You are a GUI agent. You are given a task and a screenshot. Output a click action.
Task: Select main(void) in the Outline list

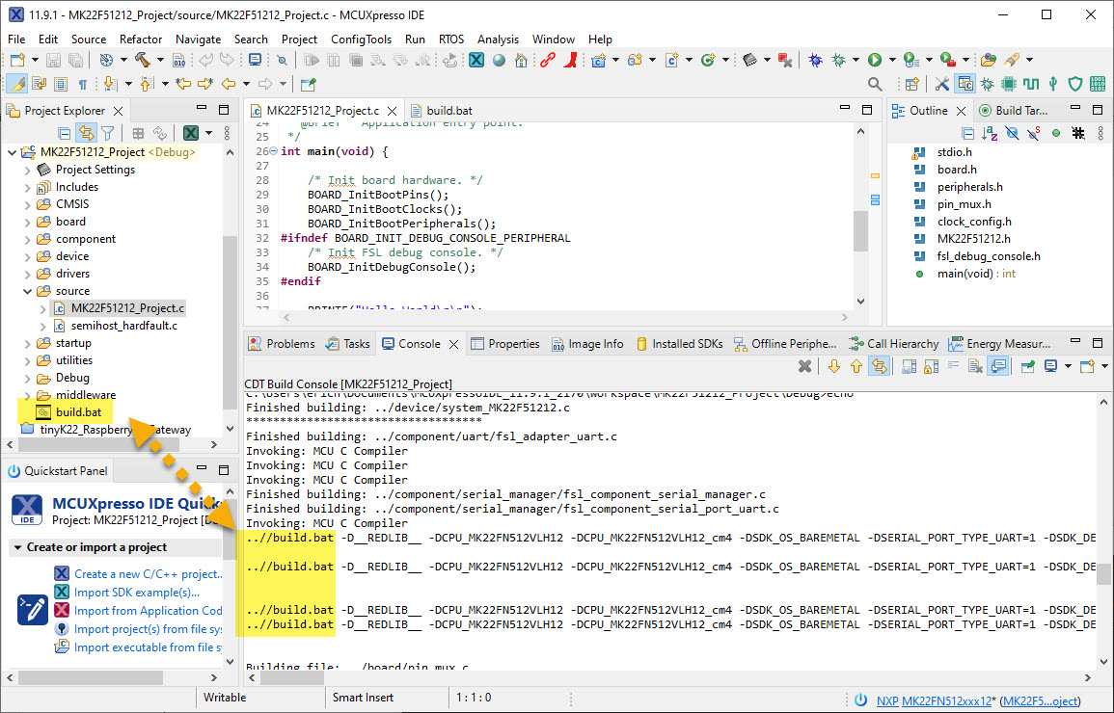(x=976, y=274)
